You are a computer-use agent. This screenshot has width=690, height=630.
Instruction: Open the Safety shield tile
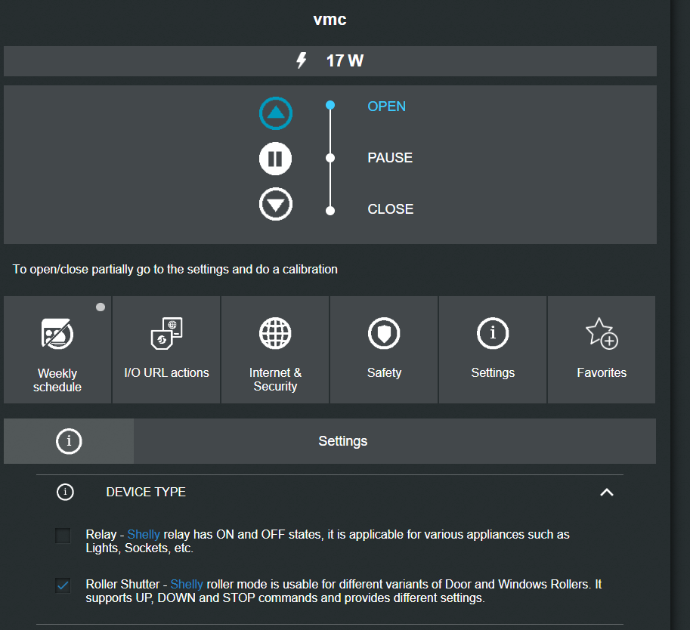pos(384,349)
